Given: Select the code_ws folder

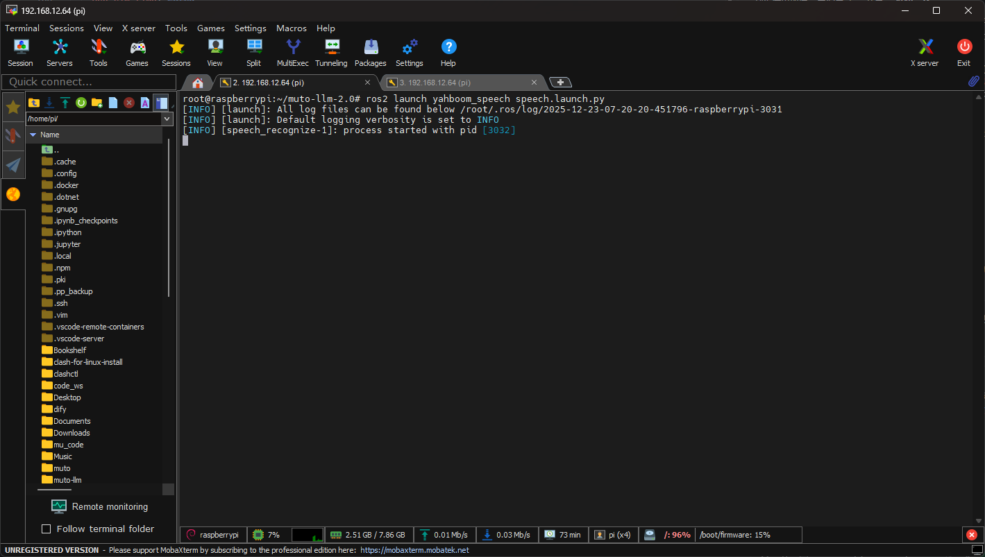Looking at the screenshot, I should (x=68, y=386).
